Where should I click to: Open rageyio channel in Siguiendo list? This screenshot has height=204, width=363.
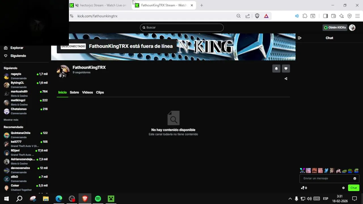pos(26,76)
